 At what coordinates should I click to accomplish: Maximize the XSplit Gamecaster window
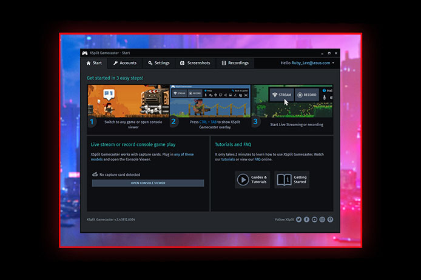[329, 53]
